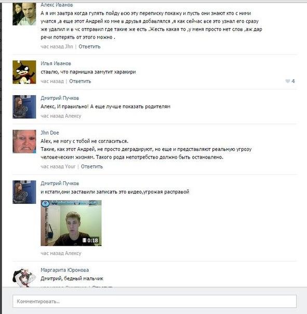Reply to Jhn Doe's comment

92,166
